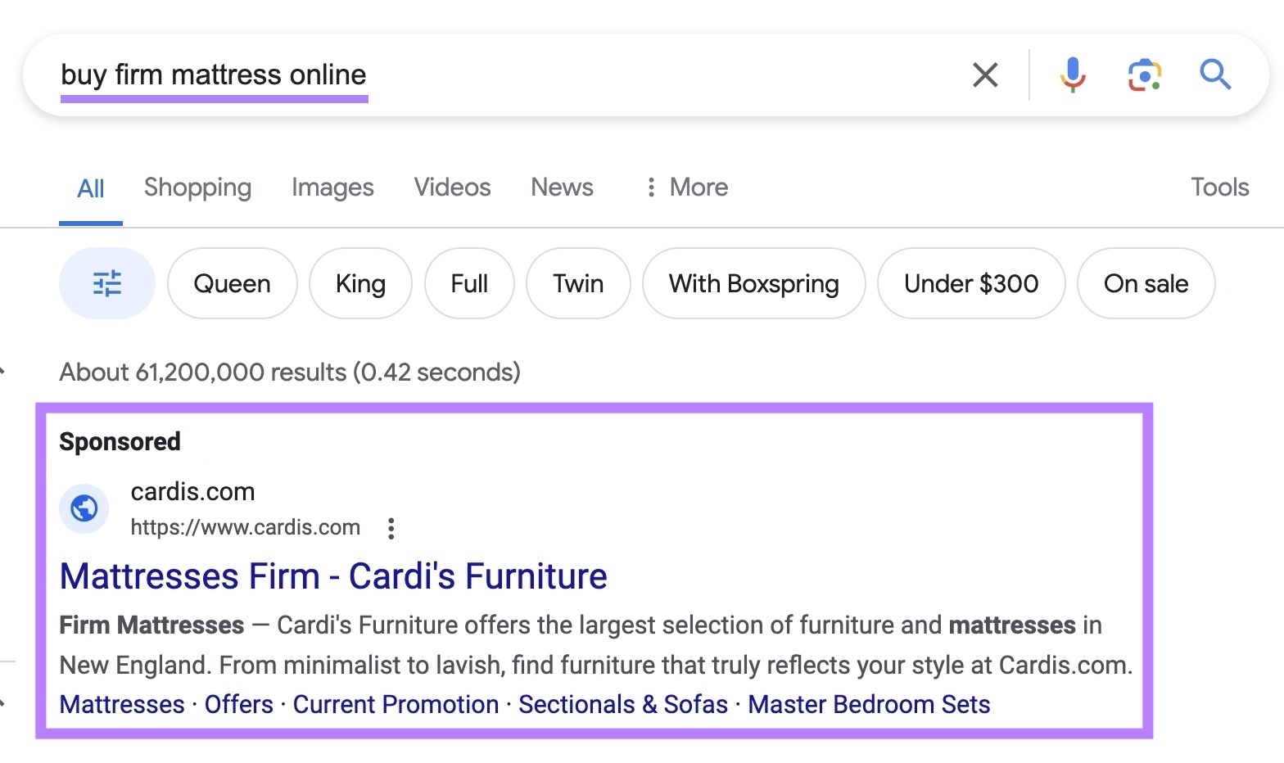
Task: Apply the Under $300 filter chip
Action: (x=971, y=283)
